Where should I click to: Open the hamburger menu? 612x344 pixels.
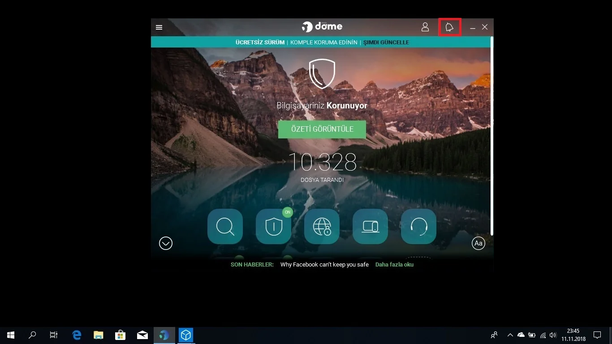click(x=159, y=27)
